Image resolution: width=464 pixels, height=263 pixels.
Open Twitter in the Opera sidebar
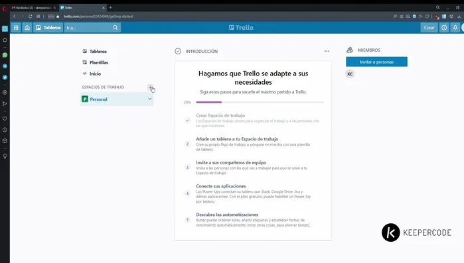[5, 78]
